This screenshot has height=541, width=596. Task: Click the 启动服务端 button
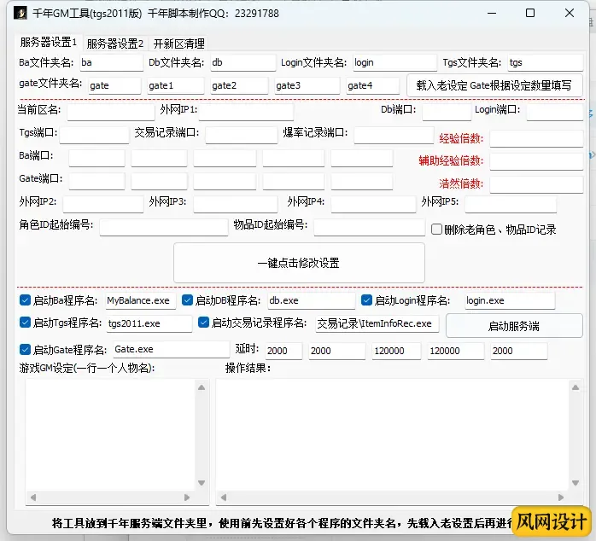(513, 326)
